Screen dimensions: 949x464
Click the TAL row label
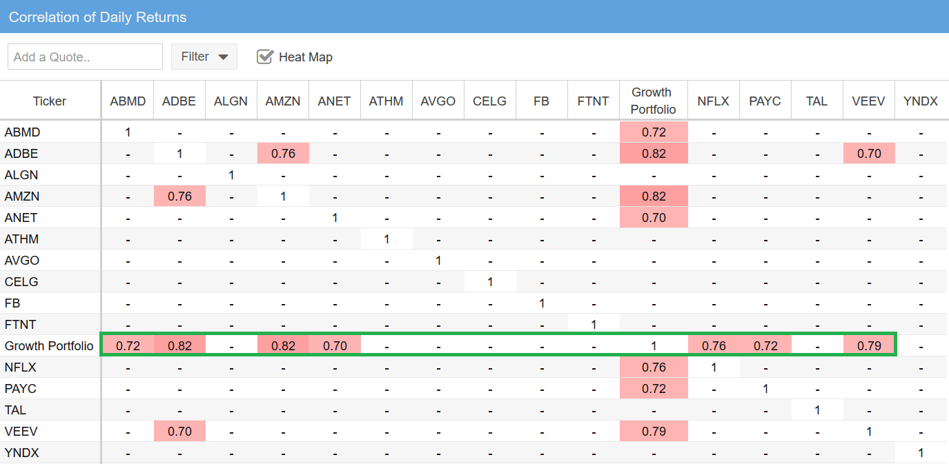(15, 410)
